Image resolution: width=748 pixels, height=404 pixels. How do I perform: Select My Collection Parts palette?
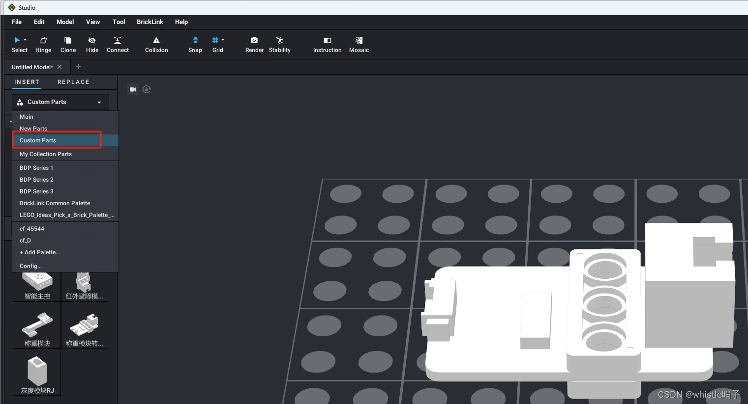[65, 154]
